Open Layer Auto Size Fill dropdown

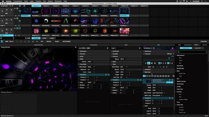click(x=123, y=77)
